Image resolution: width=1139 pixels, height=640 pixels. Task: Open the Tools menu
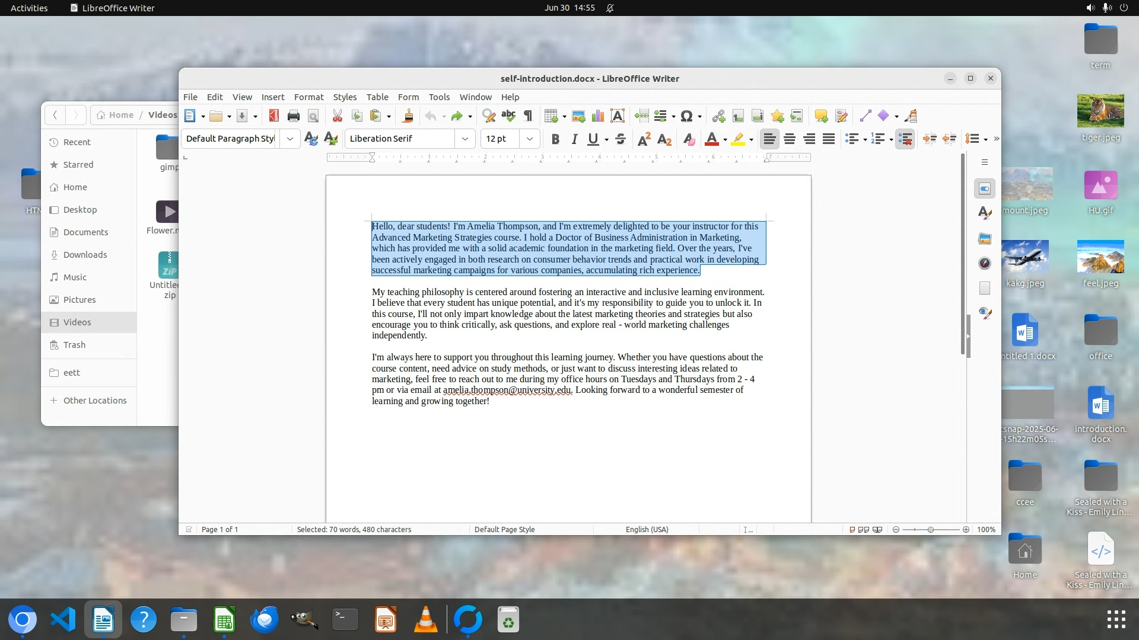click(439, 97)
